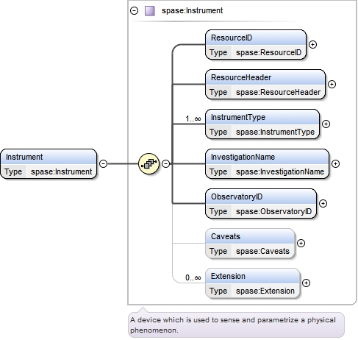Expand the ResourceHeader element
This screenshot has height=340, width=358.
[x=332, y=85]
